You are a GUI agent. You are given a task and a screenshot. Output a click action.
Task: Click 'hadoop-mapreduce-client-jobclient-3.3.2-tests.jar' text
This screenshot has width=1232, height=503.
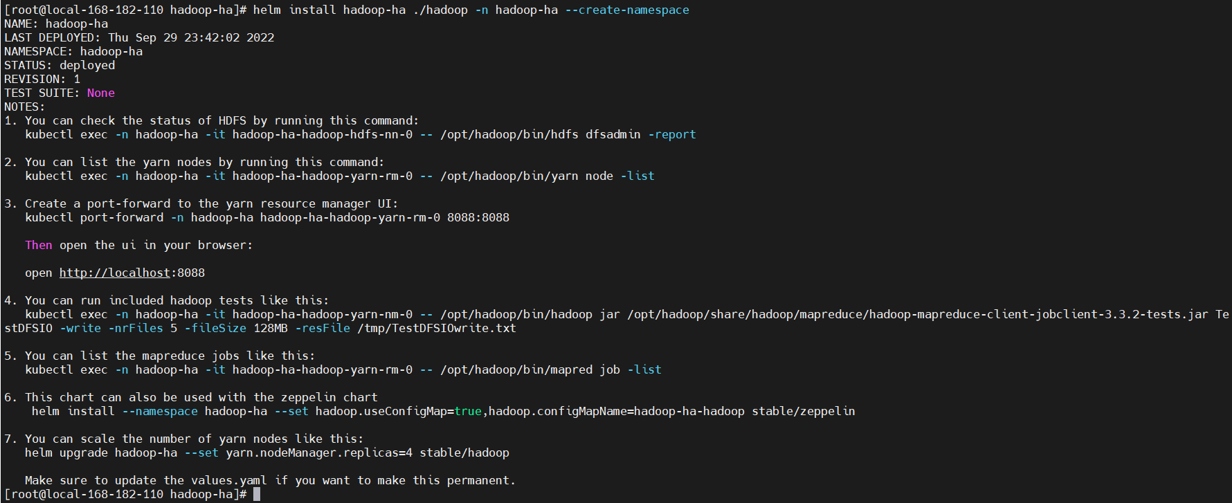point(1039,314)
